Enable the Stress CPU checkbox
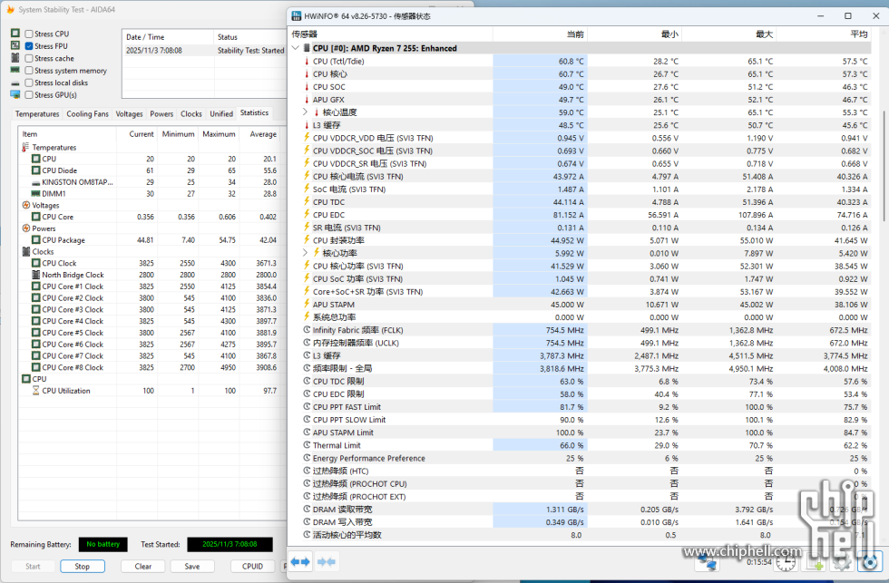889x583 pixels. pyautogui.click(x=29, y=34)
